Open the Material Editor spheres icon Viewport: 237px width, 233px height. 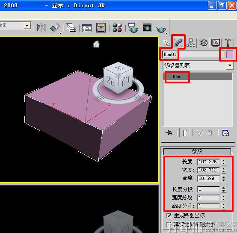pos(117,28)
